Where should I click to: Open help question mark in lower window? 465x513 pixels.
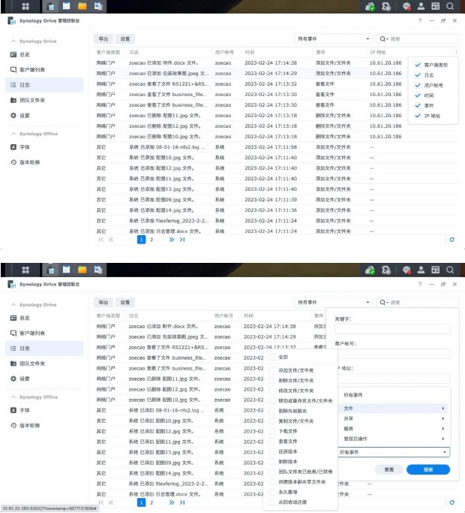pos(420,285)
